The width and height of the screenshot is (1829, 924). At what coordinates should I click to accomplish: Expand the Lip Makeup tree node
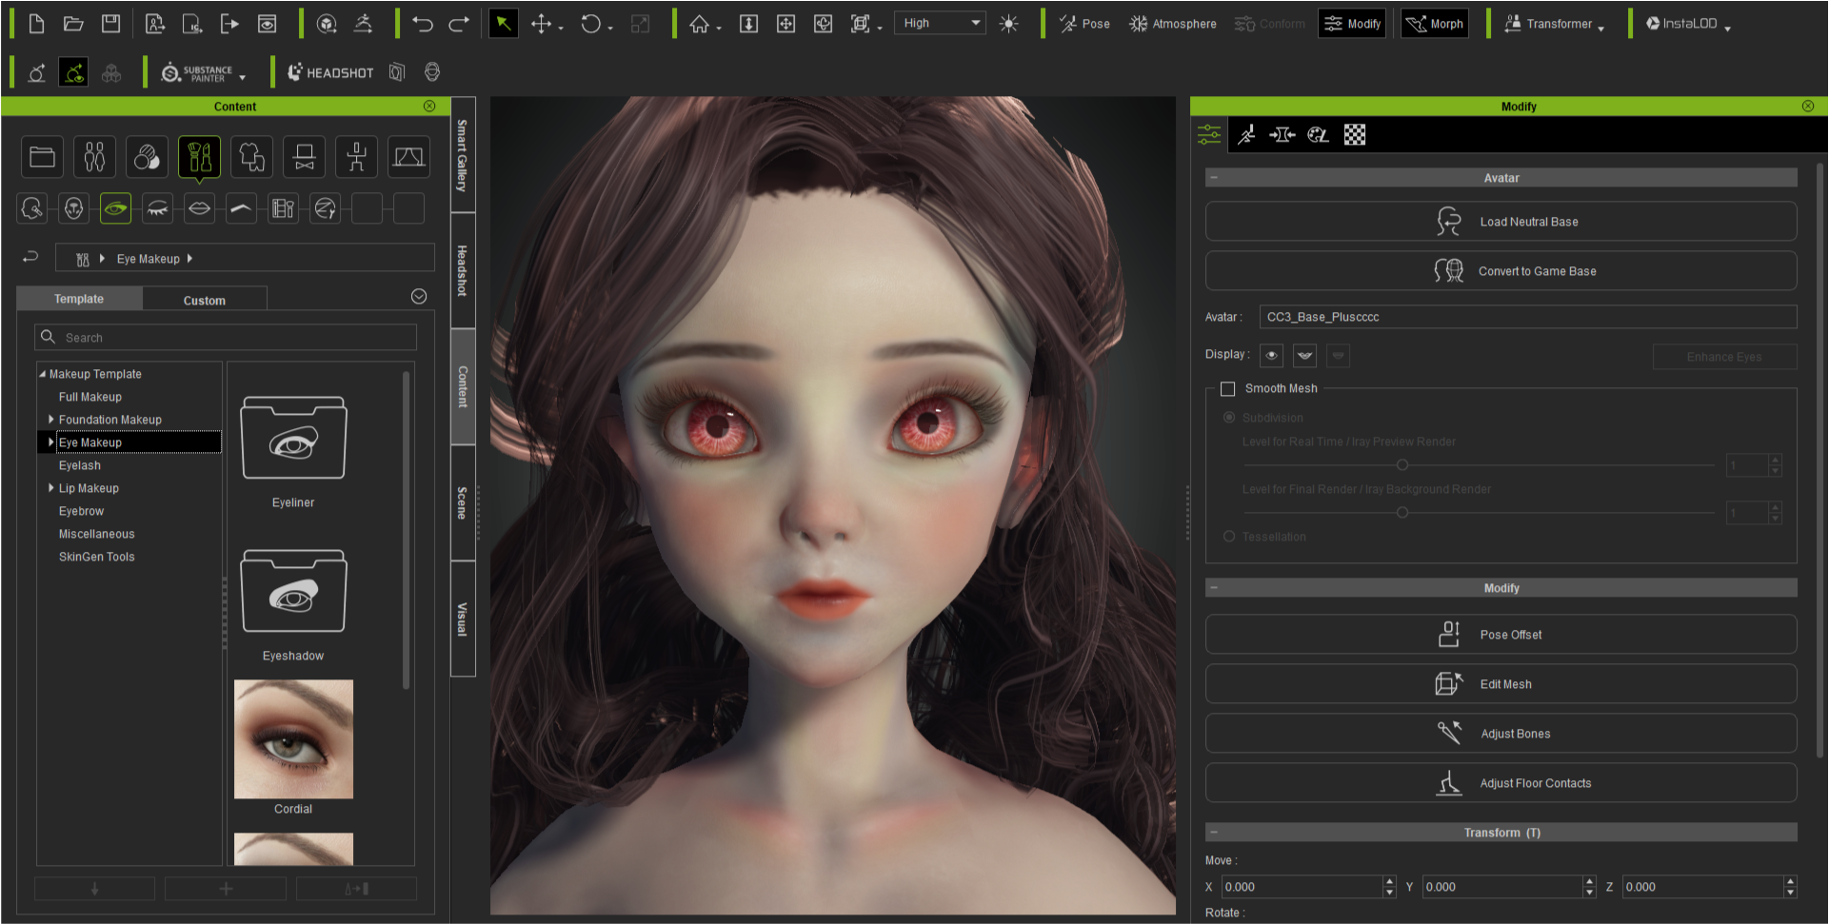coord(51,487)
